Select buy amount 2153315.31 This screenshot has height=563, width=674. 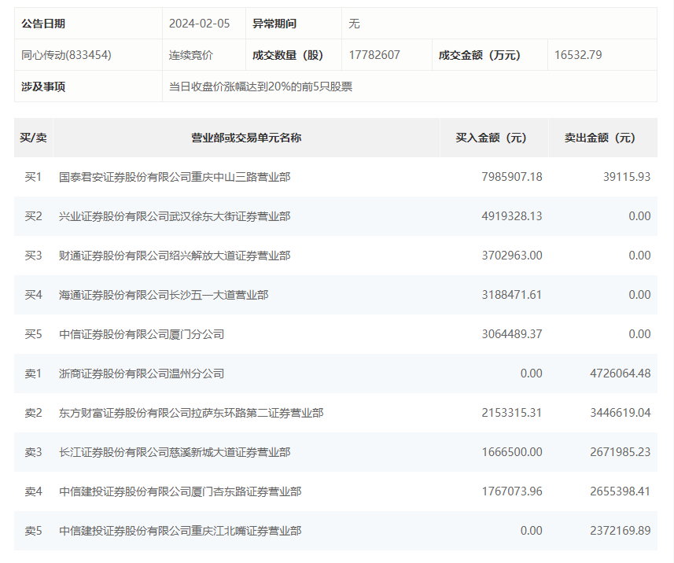tap(512, 413)
